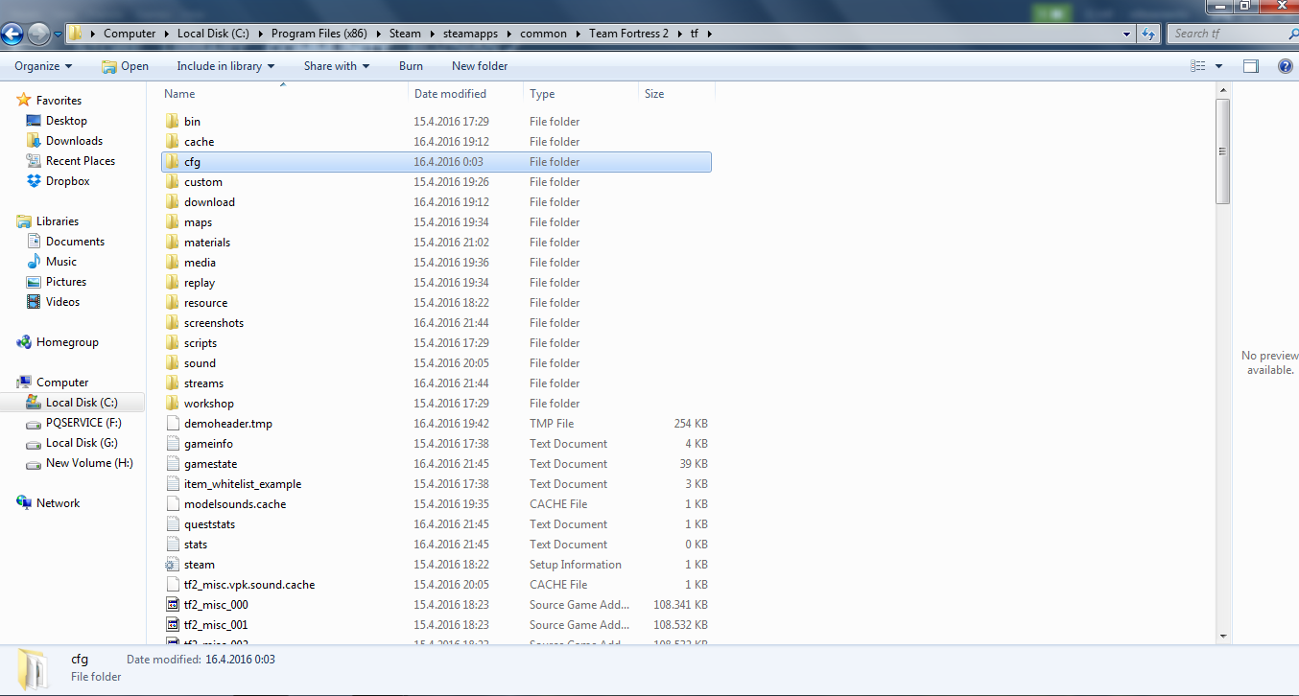
Task: Select Network in the navigation pane
Action: point(58,503)
